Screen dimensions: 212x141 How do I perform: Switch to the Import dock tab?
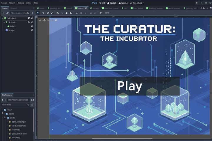14,8
